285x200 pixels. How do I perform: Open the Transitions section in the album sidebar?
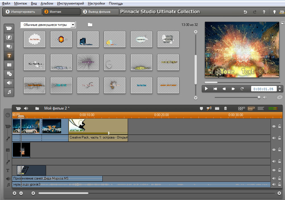(9, 37)
